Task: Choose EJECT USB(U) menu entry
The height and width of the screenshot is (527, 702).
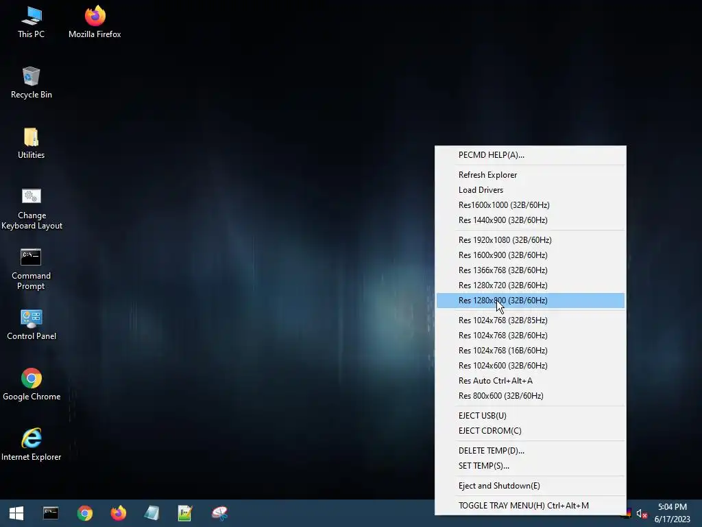Action: coord(531,416)
